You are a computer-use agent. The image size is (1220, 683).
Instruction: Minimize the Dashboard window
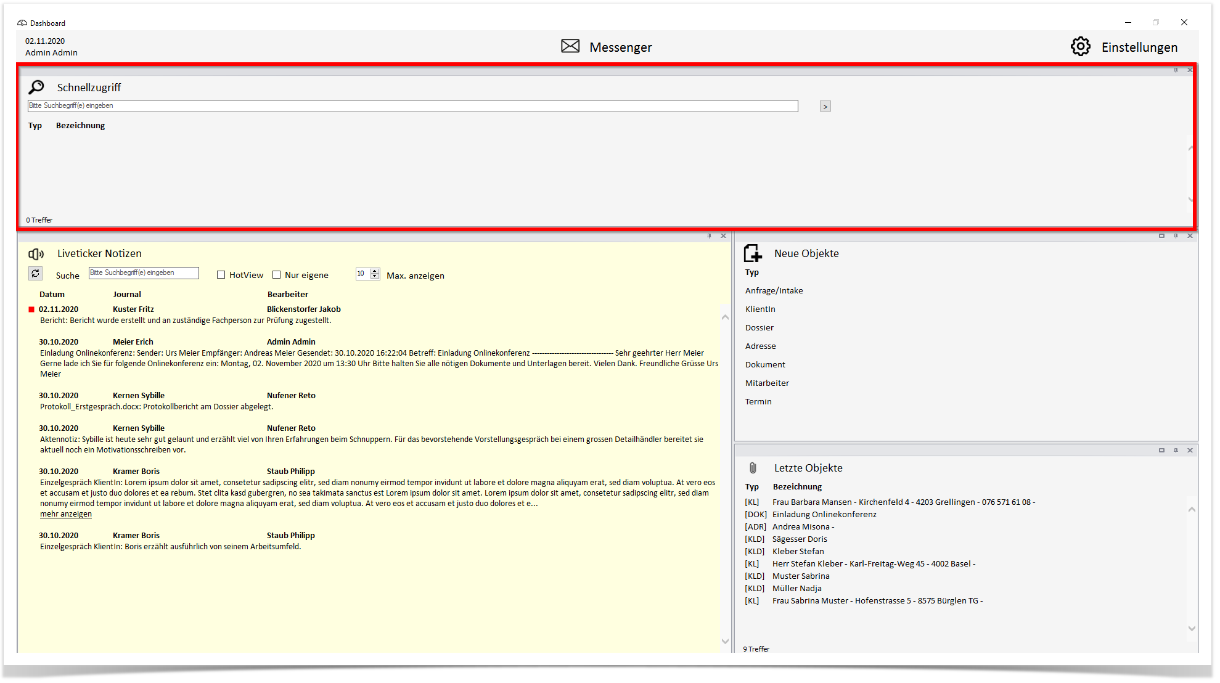(x=1128, y=22)
